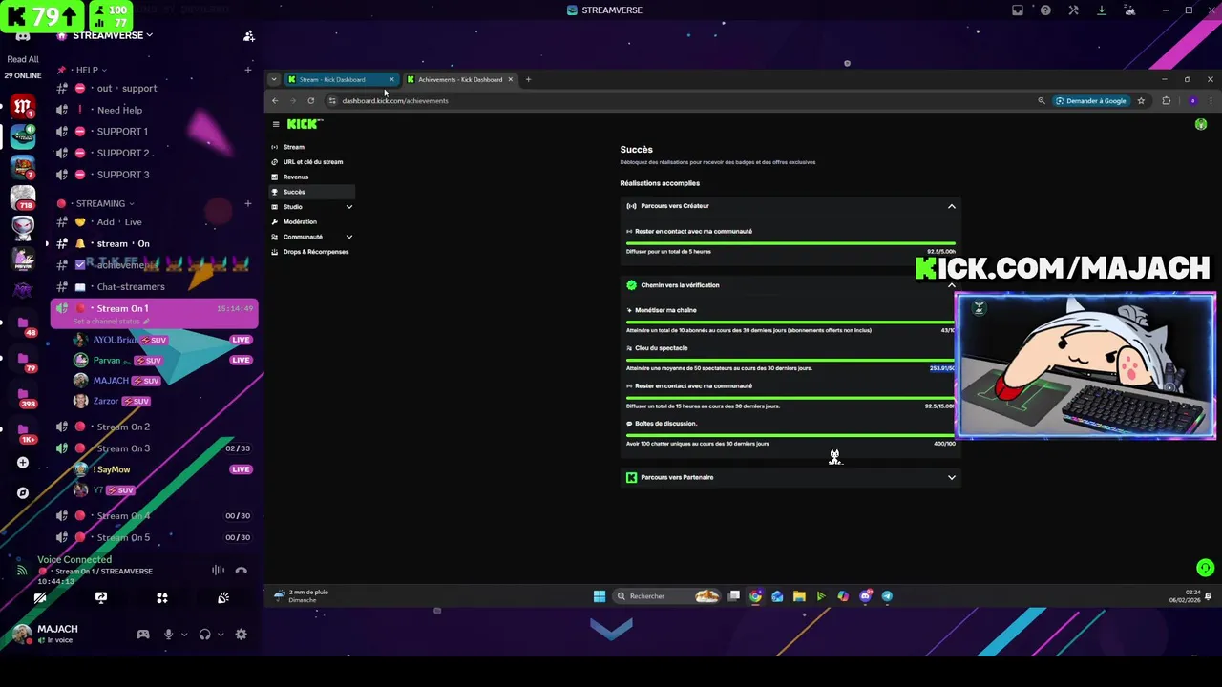Open Drops & Récompenses page
This screenshot has height=687, width=1222.
tap(315, 252)
